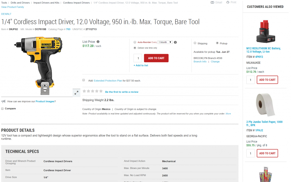This screenshot has height=182, width=291.
Task: Click the model number DCF815B
Action: (x=41, y=29)
